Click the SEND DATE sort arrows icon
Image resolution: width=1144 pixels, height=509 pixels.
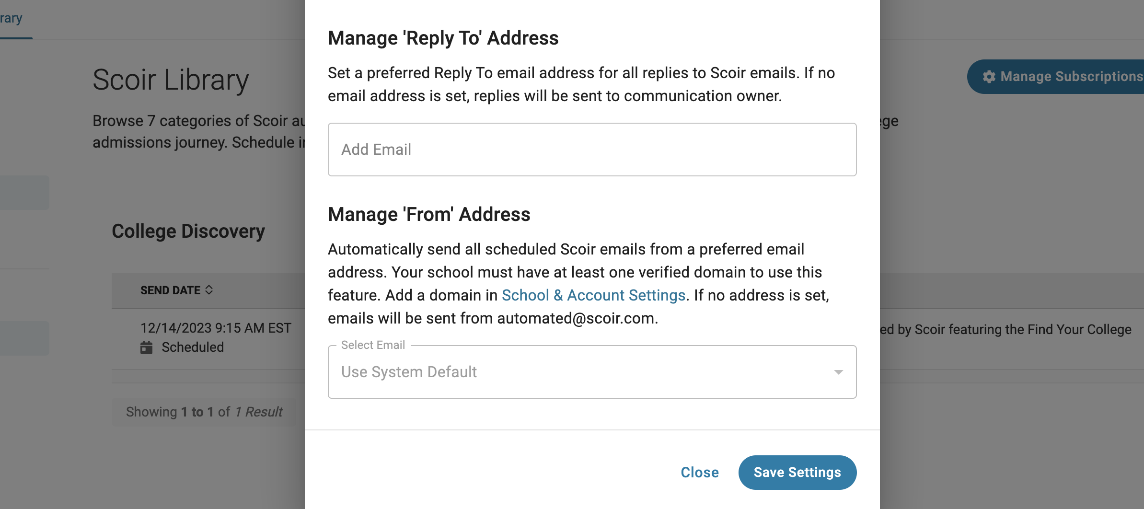point(209,290)
